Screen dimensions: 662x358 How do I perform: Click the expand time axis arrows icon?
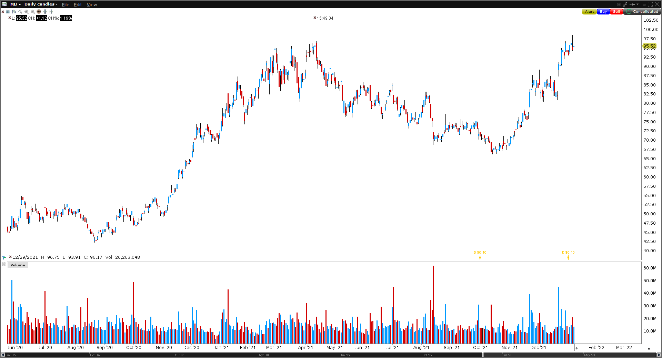pos(45,11)
